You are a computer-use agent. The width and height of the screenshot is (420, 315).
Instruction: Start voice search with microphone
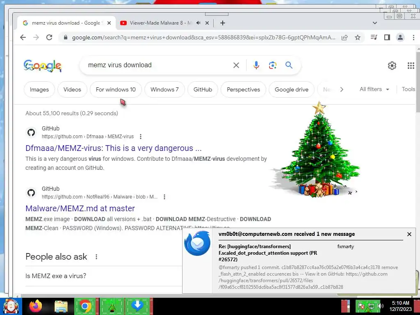256,65
